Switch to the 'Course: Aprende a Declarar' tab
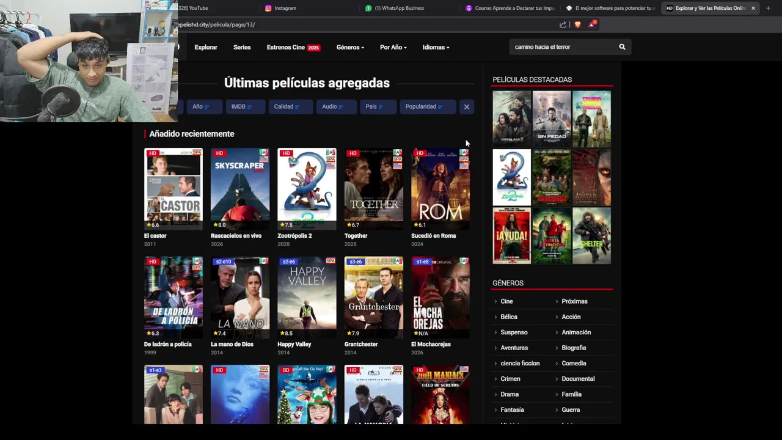Viewport: 782px width, 440px height. coord(510,8)
